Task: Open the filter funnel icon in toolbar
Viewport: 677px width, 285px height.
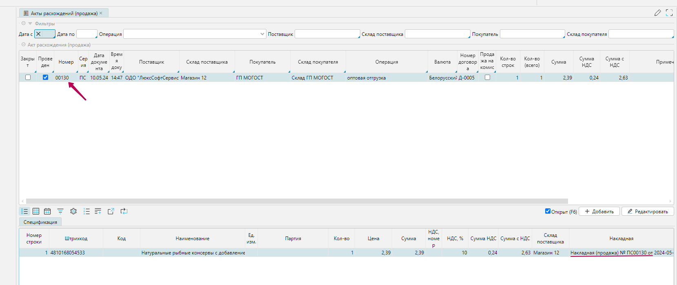Action: tap(60, 211)
